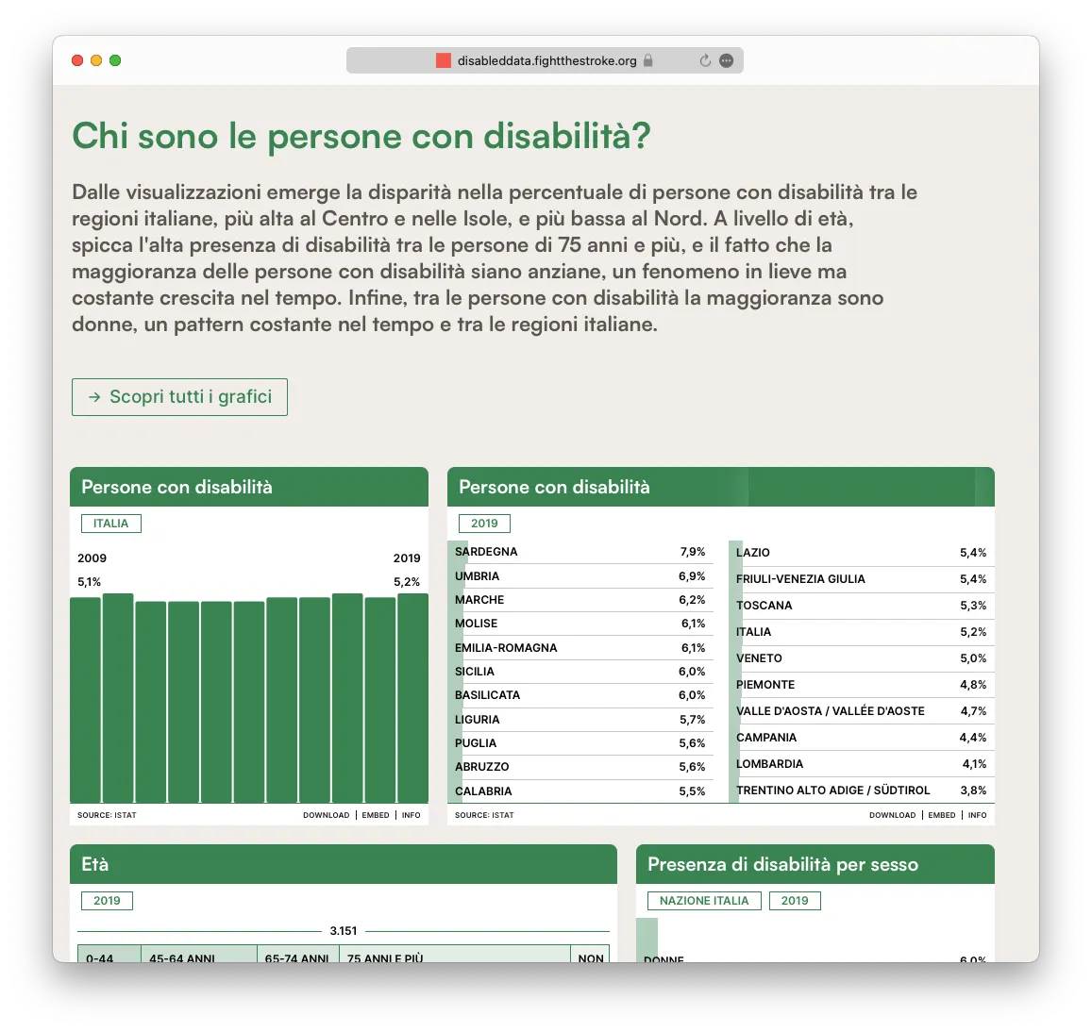
Task: Open the more options ellipsis icon
Action: [x=726, y=60]
